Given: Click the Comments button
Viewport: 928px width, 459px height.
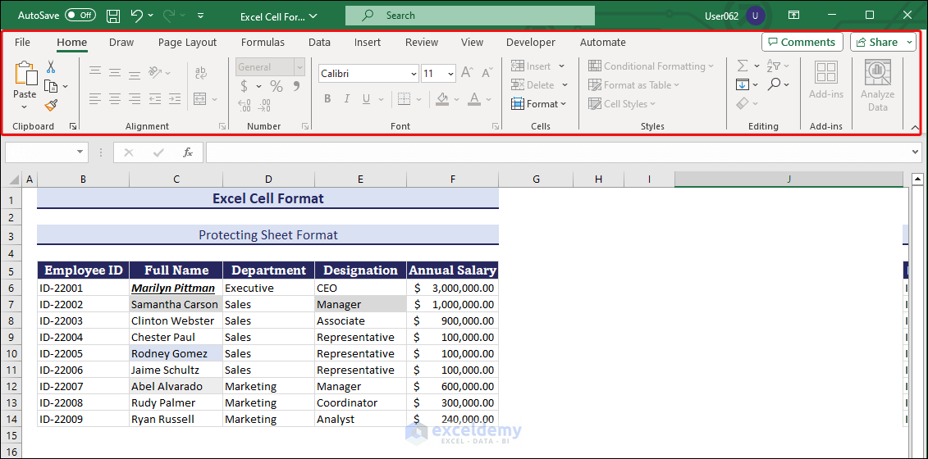Looking at the screenshot, I should pos(802,42).
